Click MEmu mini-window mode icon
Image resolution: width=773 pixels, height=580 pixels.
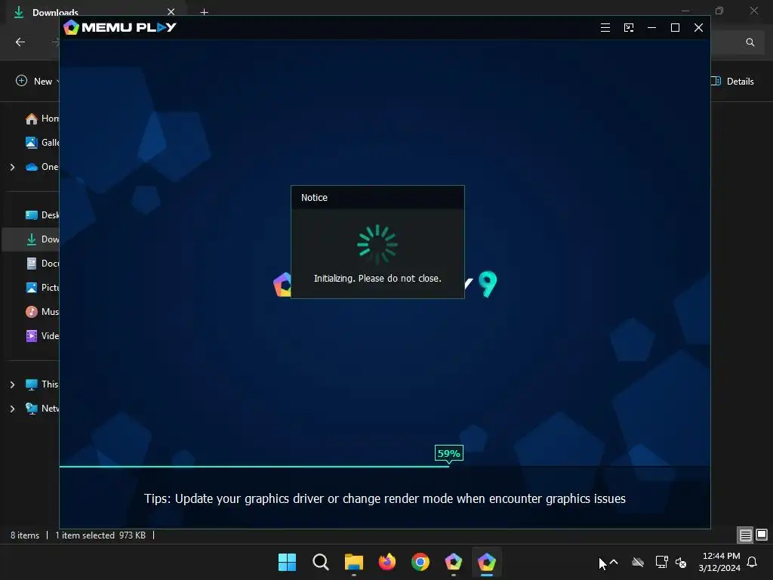click(629, 28)
